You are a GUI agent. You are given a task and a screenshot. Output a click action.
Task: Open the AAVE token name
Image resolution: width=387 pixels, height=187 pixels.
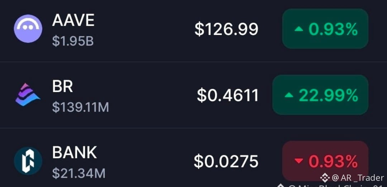pyautogui.click(x=73, y=20)
